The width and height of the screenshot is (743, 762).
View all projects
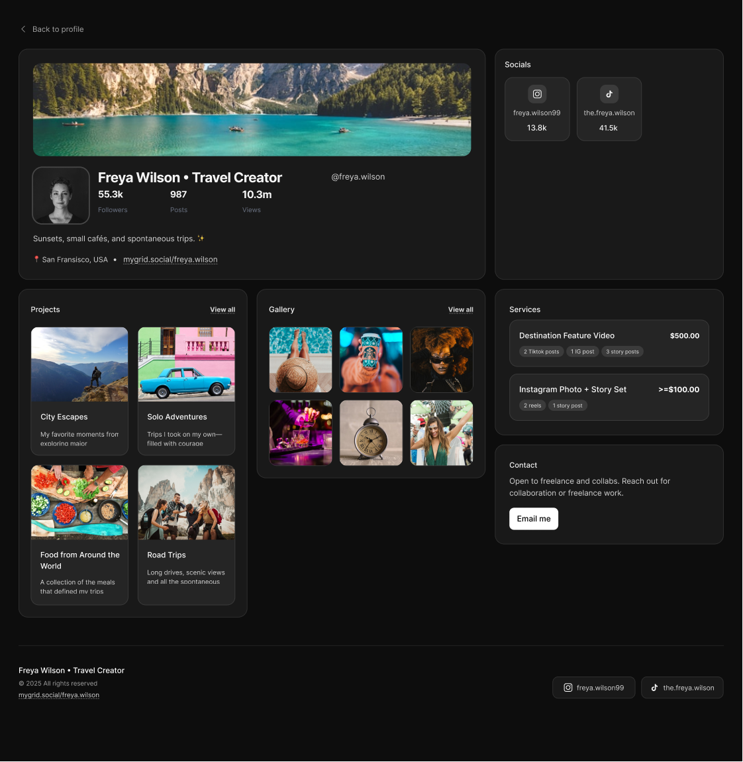click(223, 309)
